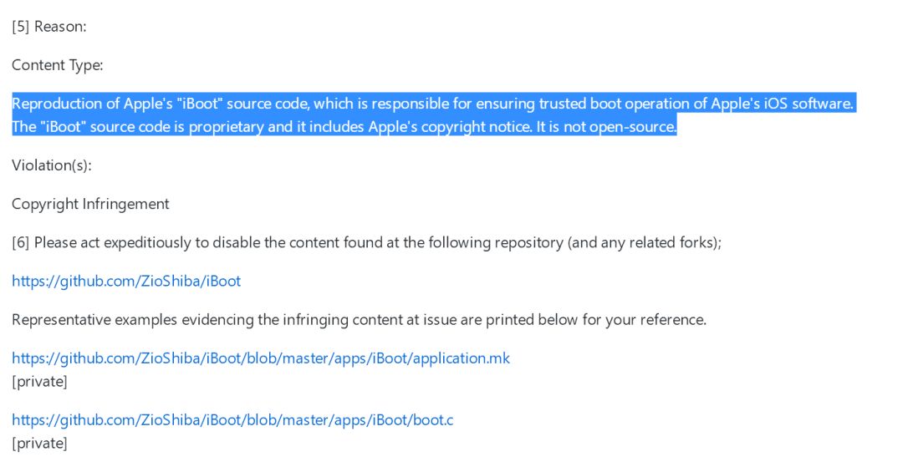
Task: Click the 'Copyright Infringement' text
Action: (x=90, y=204)
